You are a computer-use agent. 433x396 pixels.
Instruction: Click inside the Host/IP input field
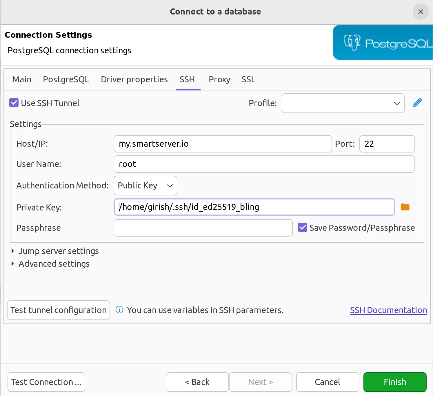point(223,143)
